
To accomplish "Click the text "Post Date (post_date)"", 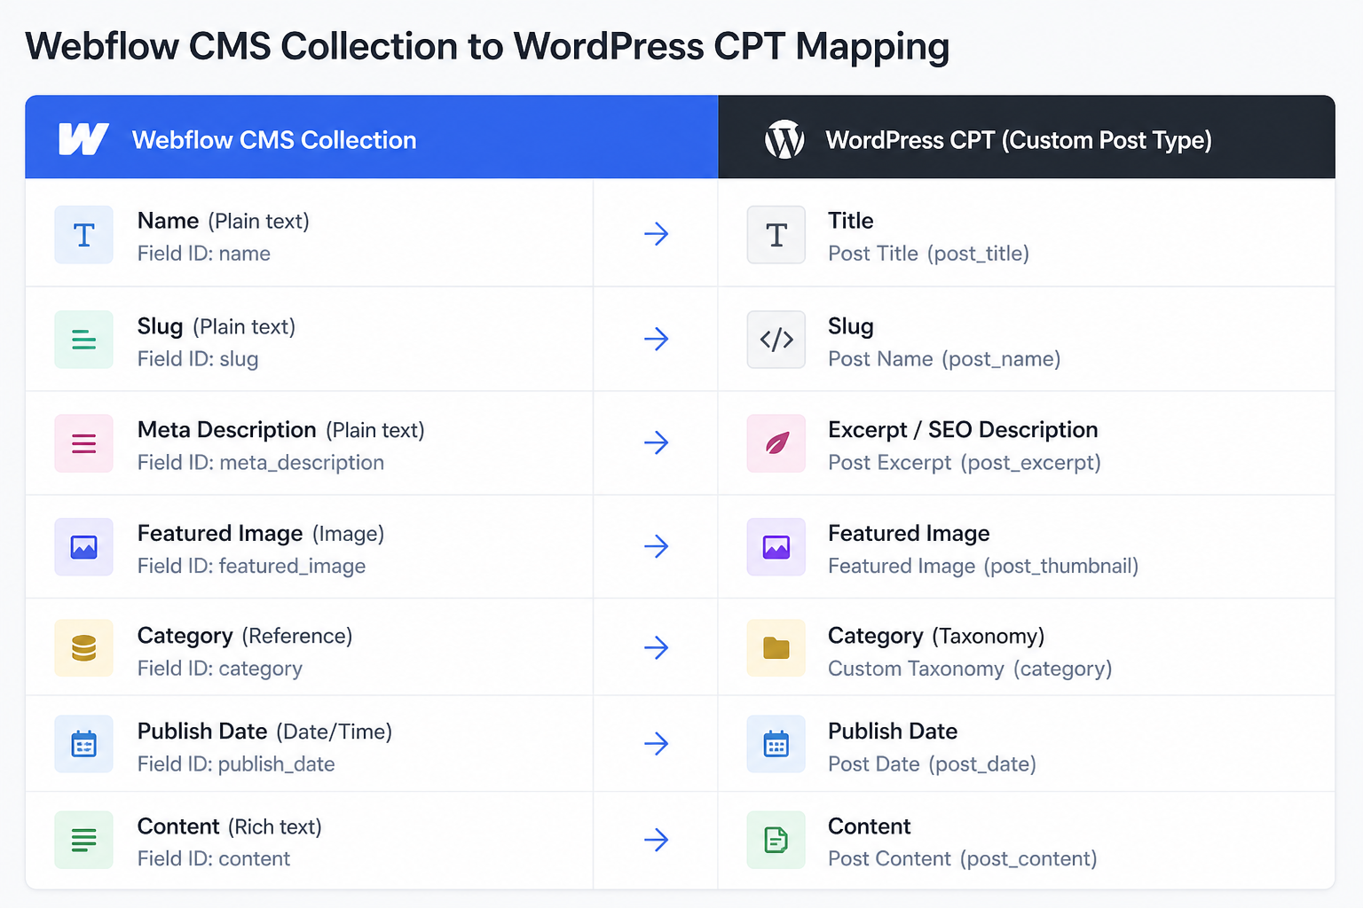I will 932,764.
